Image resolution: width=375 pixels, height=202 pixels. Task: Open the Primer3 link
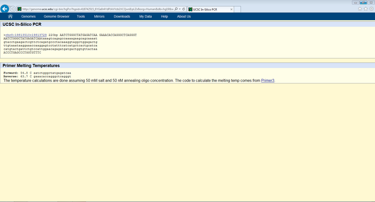(x=268, y=81)
